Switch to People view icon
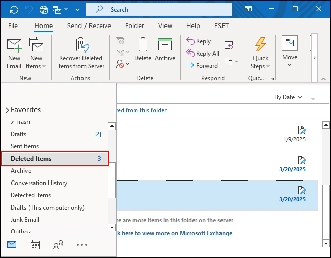Viewport: 331px width, 258px height. pos(58,245)
